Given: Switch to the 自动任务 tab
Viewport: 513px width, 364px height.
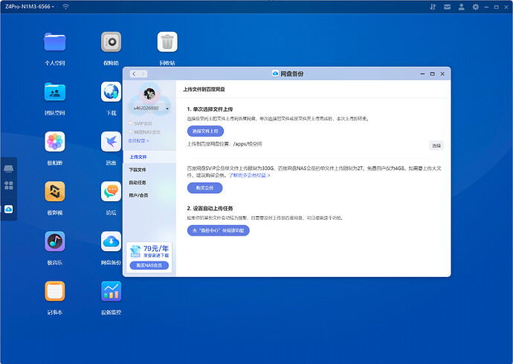Looking at the screenshot, I should (x=138, y=182).
